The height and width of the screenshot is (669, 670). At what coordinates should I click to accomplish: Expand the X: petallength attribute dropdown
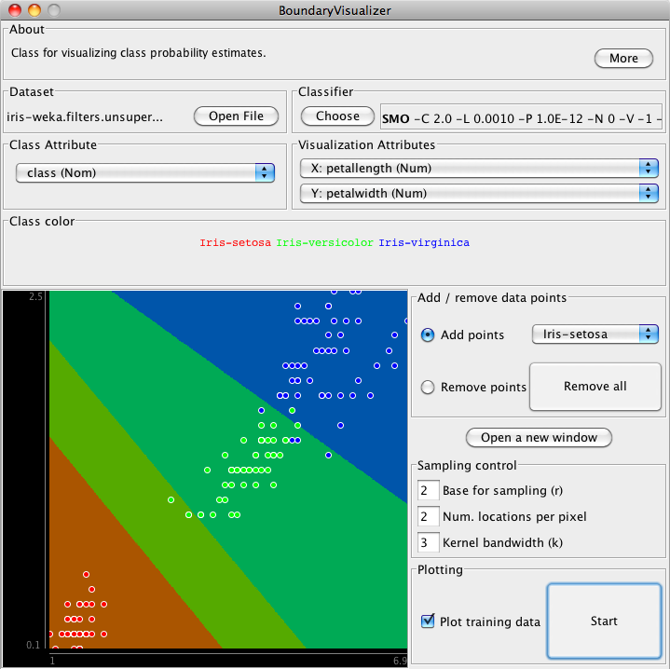pyautogui.click(x=479, y=168)
